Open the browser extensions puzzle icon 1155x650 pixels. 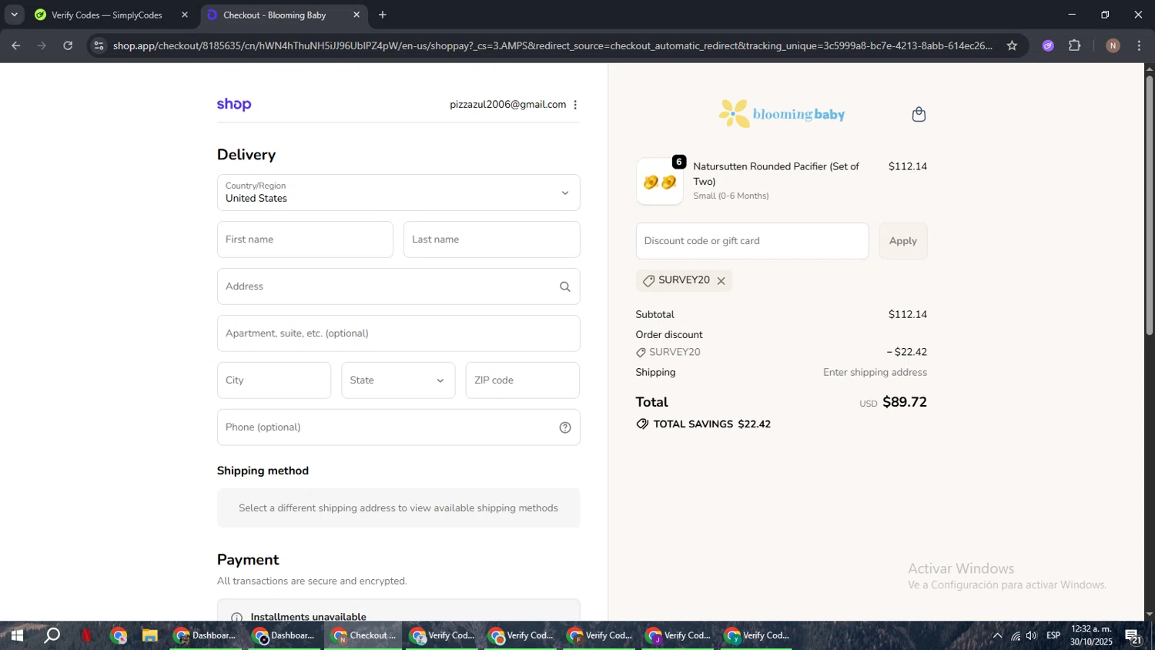1075,45
